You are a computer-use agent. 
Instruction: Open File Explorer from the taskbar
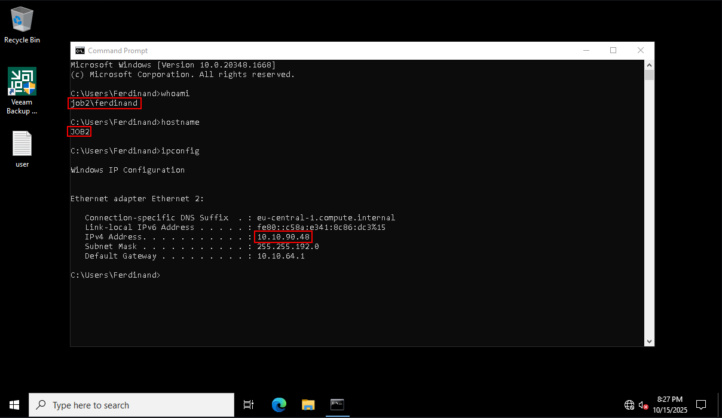pos(308,405)
